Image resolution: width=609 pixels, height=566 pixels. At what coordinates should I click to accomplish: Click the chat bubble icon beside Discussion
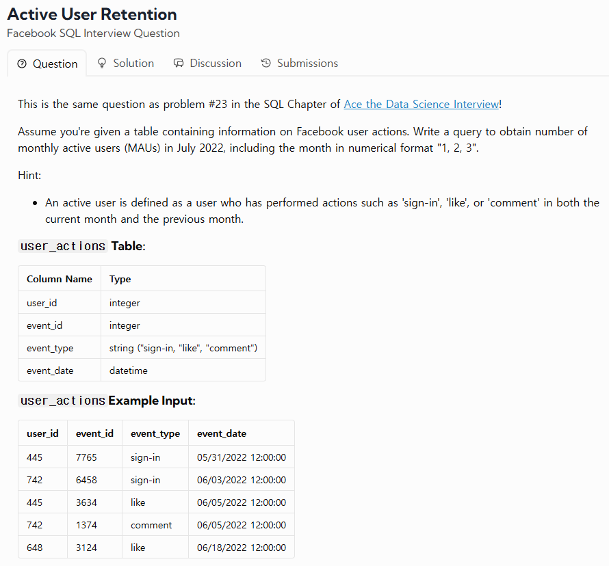pyautogui.click(x=179, y=64)
